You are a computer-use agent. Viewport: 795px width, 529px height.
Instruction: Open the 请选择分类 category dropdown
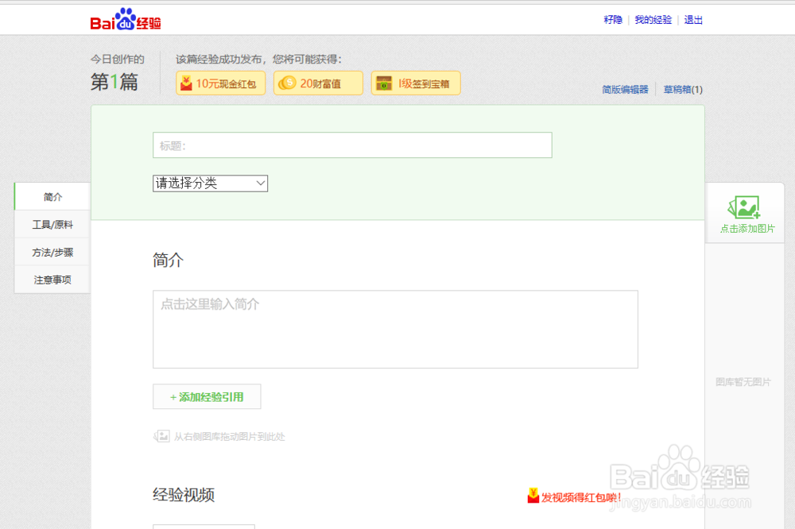point(210,183)
